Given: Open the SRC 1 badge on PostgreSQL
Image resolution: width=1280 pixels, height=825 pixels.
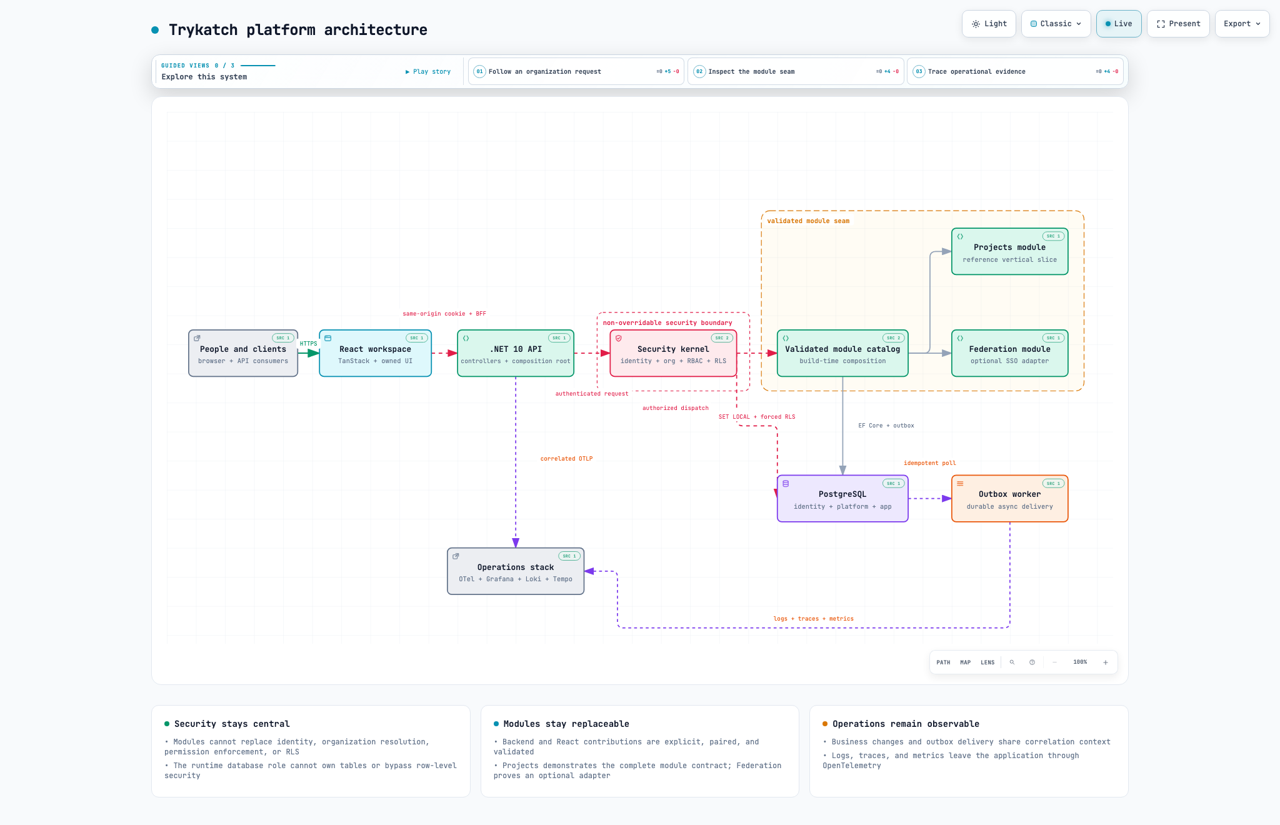Looking at the screenshot, I should pos(894,483).
